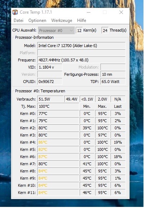The width and height of the screenshot is (146, 208).
Task: Click the CPUID field 0x90672
Action: click(x=50, y=82)
